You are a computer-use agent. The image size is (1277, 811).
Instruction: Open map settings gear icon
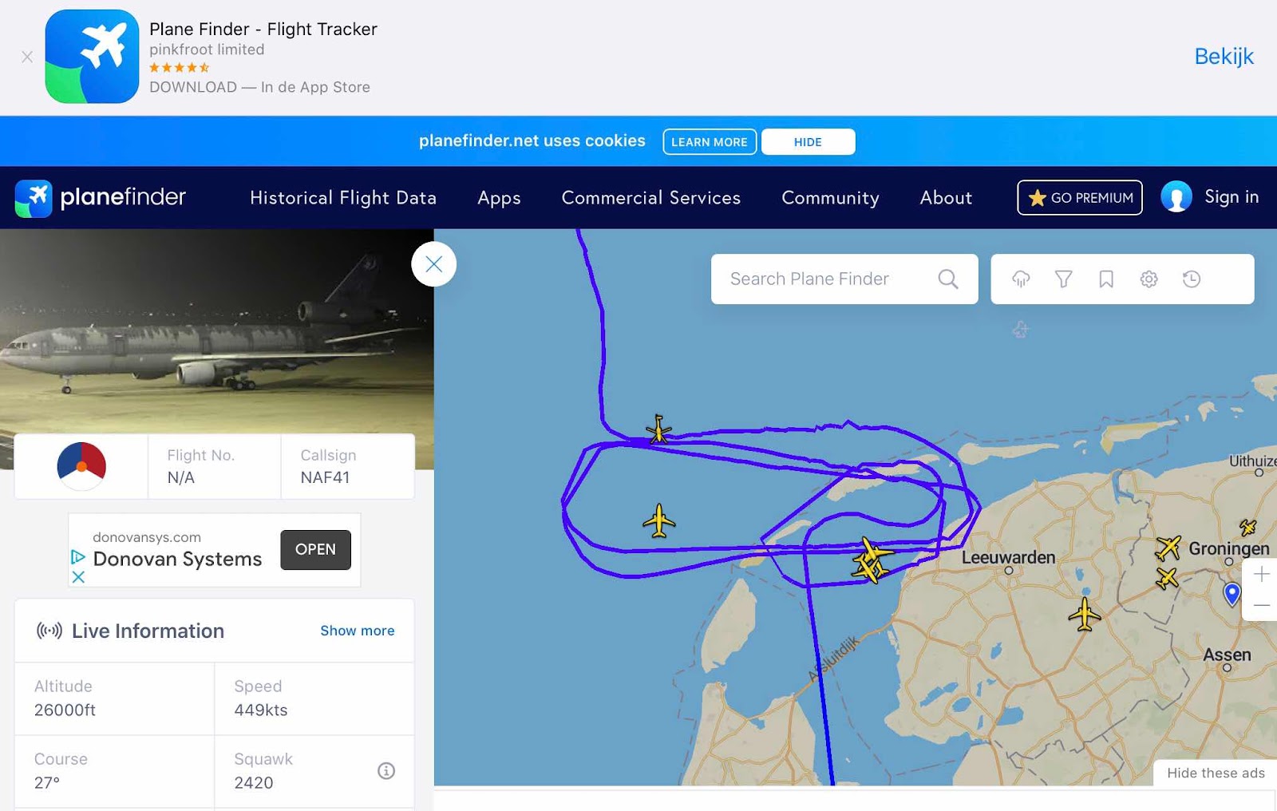(x=1149, y=279)
